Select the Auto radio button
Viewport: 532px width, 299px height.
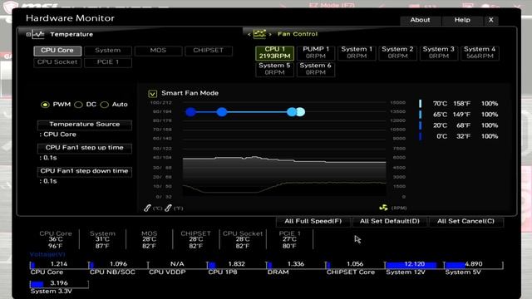coord(105,105)
